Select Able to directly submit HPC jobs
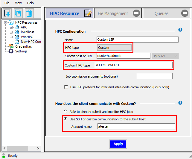Viewport: 192px width, 159px height. click(x=65, y=111)
